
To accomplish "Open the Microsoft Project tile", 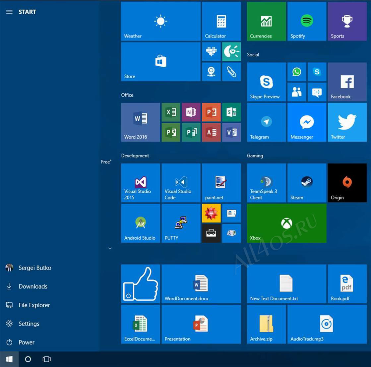I will (171, 132).
